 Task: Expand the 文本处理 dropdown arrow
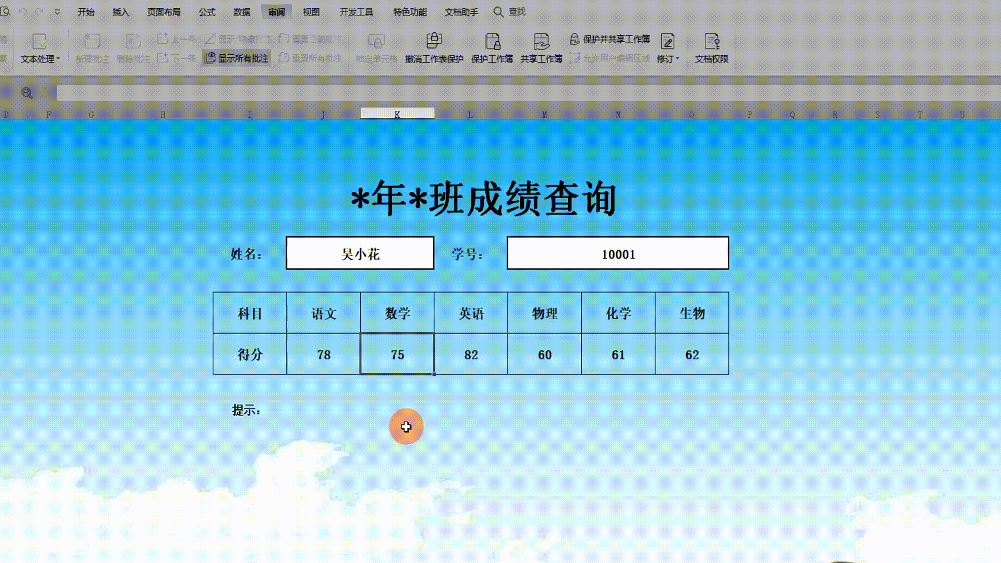click(x=58, y=59)
